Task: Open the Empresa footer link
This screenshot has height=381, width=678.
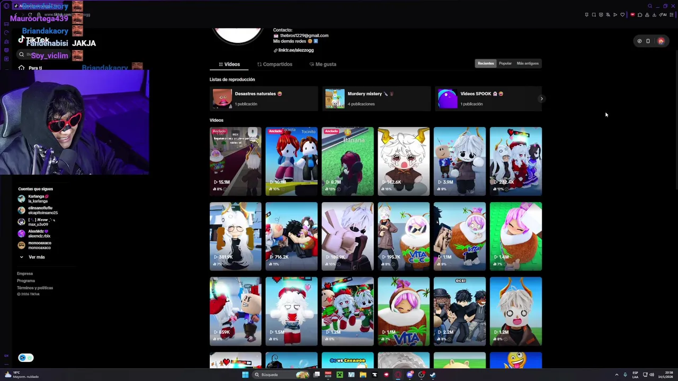Action: coord(25,274)
